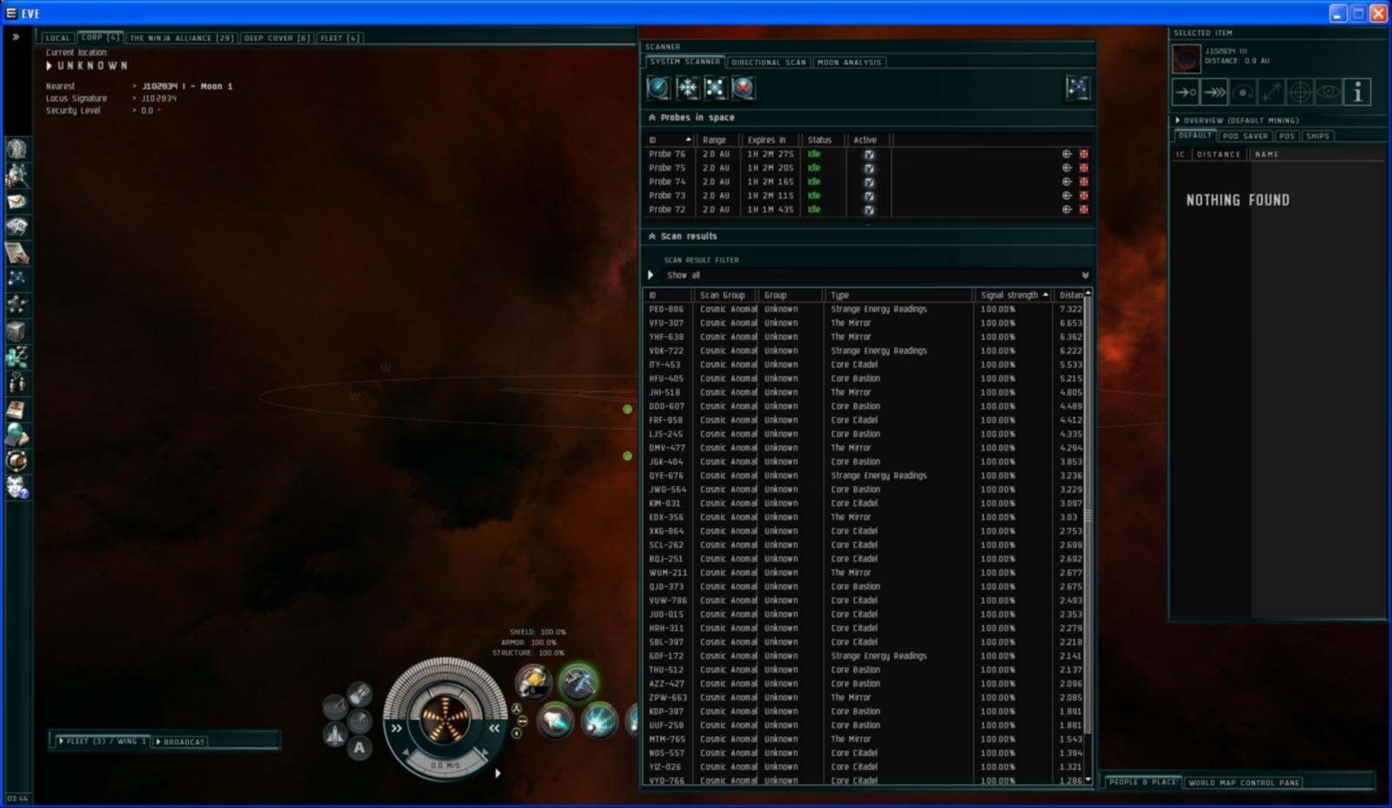
Task: Click the Lock Target crosshair icon
Action: (x=1300, y=92)
